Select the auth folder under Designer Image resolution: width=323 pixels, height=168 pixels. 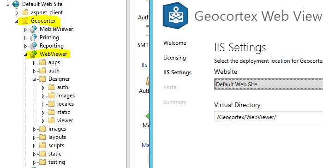[x=63, y=87]
